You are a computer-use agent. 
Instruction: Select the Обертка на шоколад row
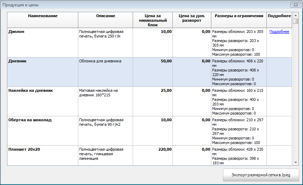pyautogui.click(x=30, y=120)
